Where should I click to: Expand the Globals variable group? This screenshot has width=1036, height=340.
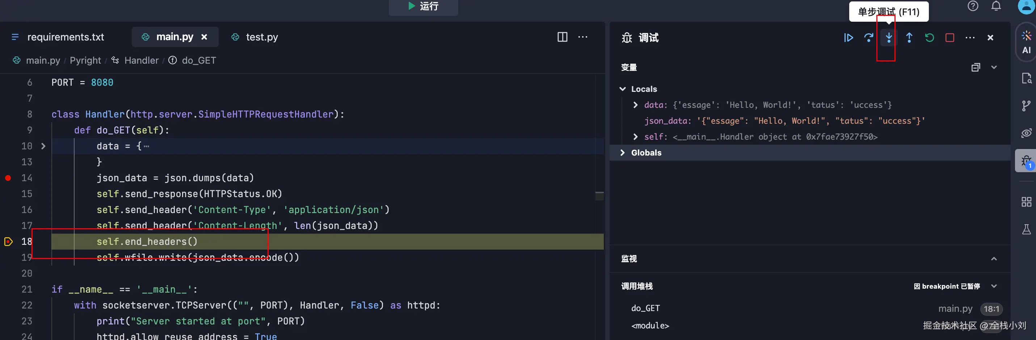[623, 153]
